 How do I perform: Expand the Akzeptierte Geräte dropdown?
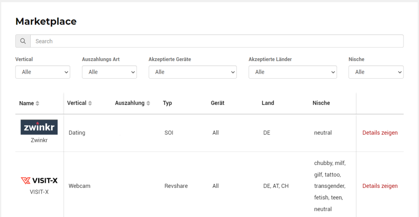click(x=193, y=72)
